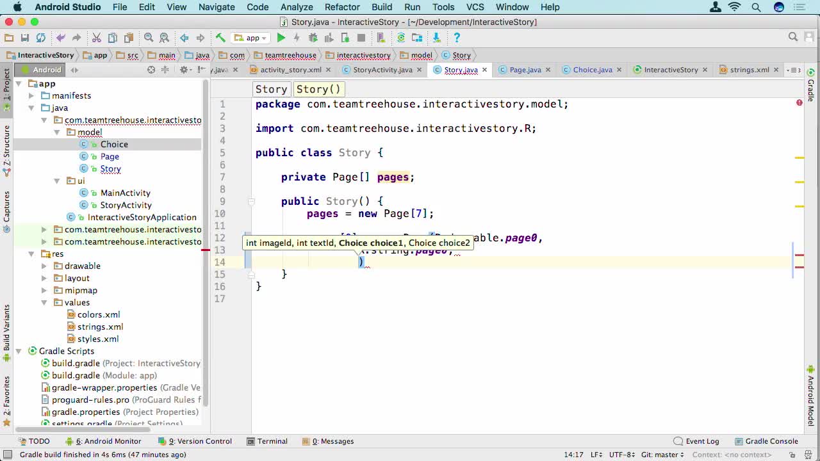820x461 pixels.
Task: Close the Story.java tab
Action: click(x=485, y=70)
